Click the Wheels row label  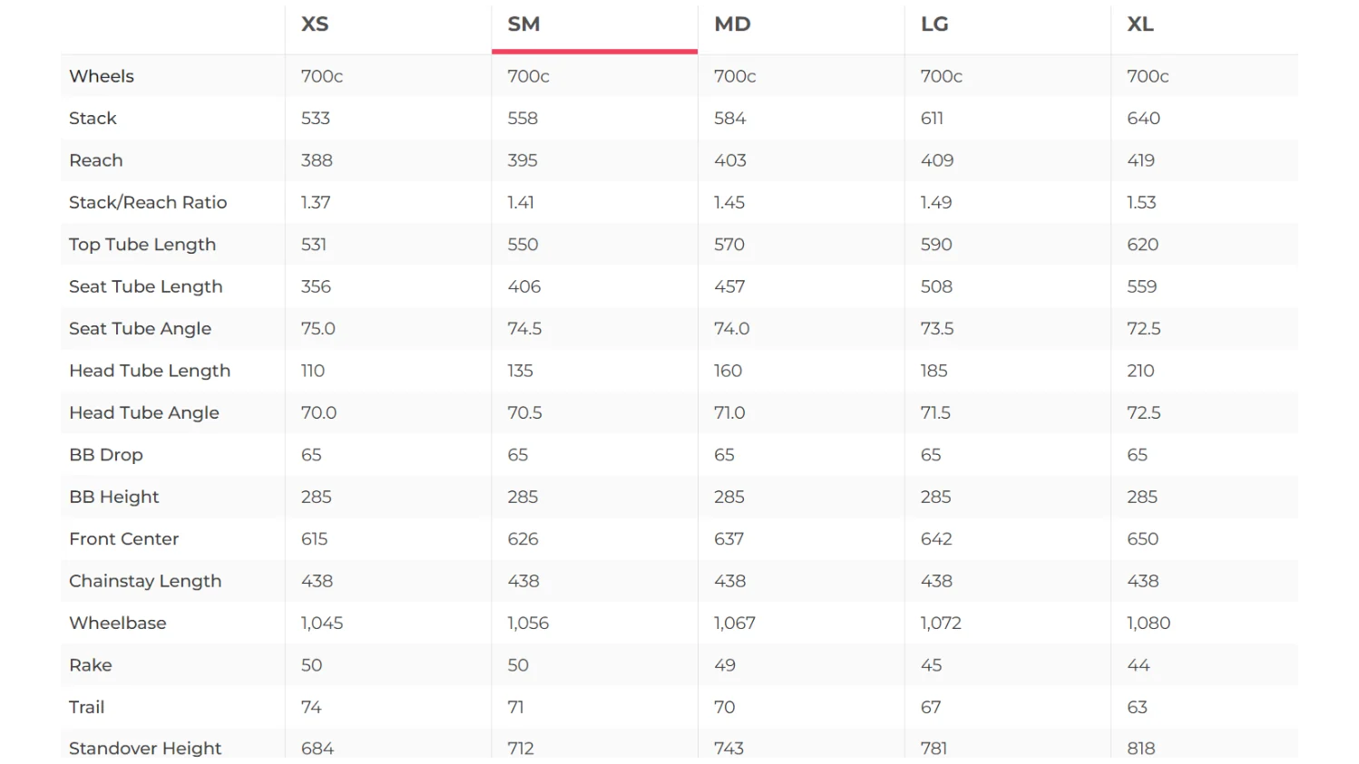102,76
